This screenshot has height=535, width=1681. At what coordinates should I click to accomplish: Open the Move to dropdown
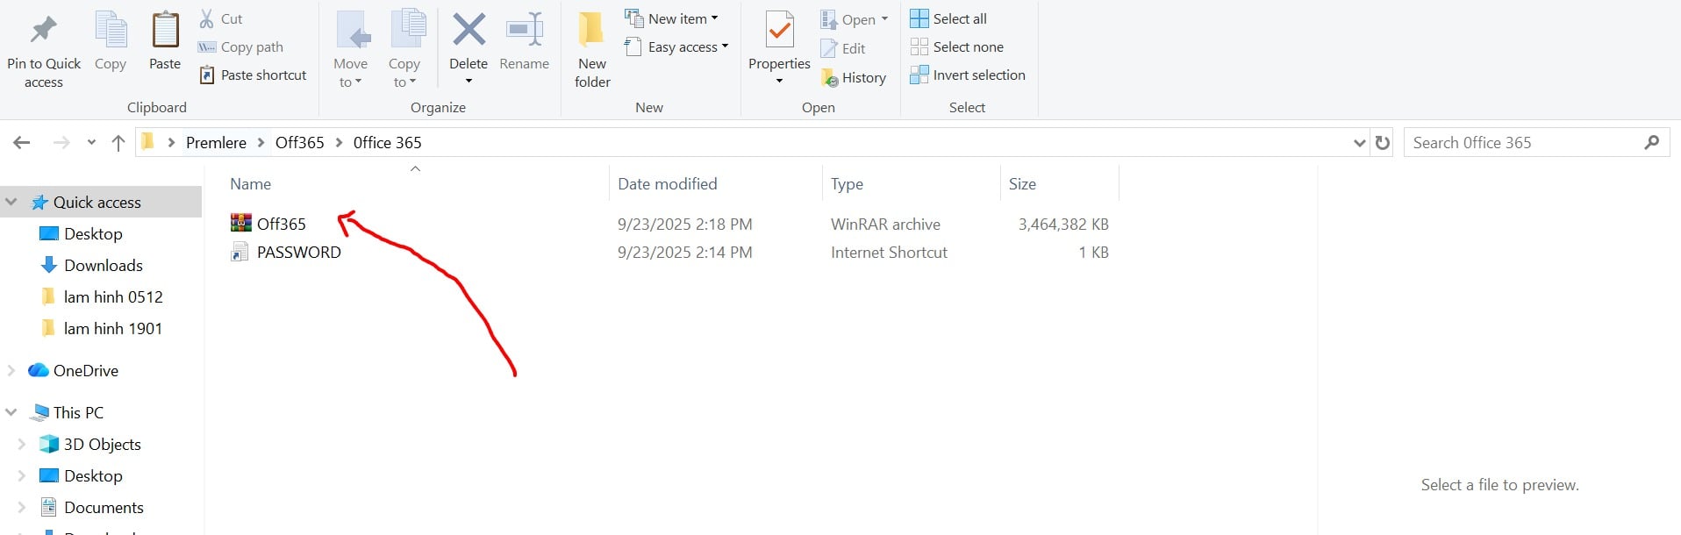(350, 73)
